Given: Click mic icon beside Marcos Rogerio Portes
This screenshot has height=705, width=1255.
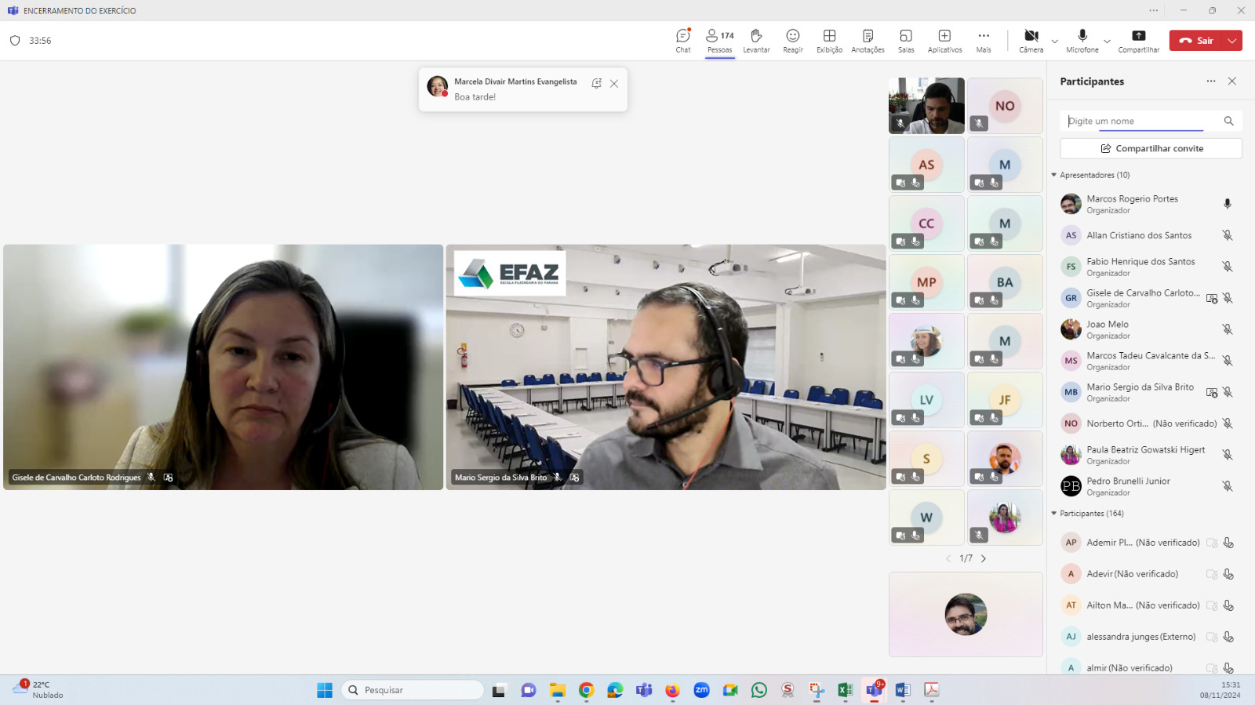Looking at the screenshot, I should (1228, 204).
